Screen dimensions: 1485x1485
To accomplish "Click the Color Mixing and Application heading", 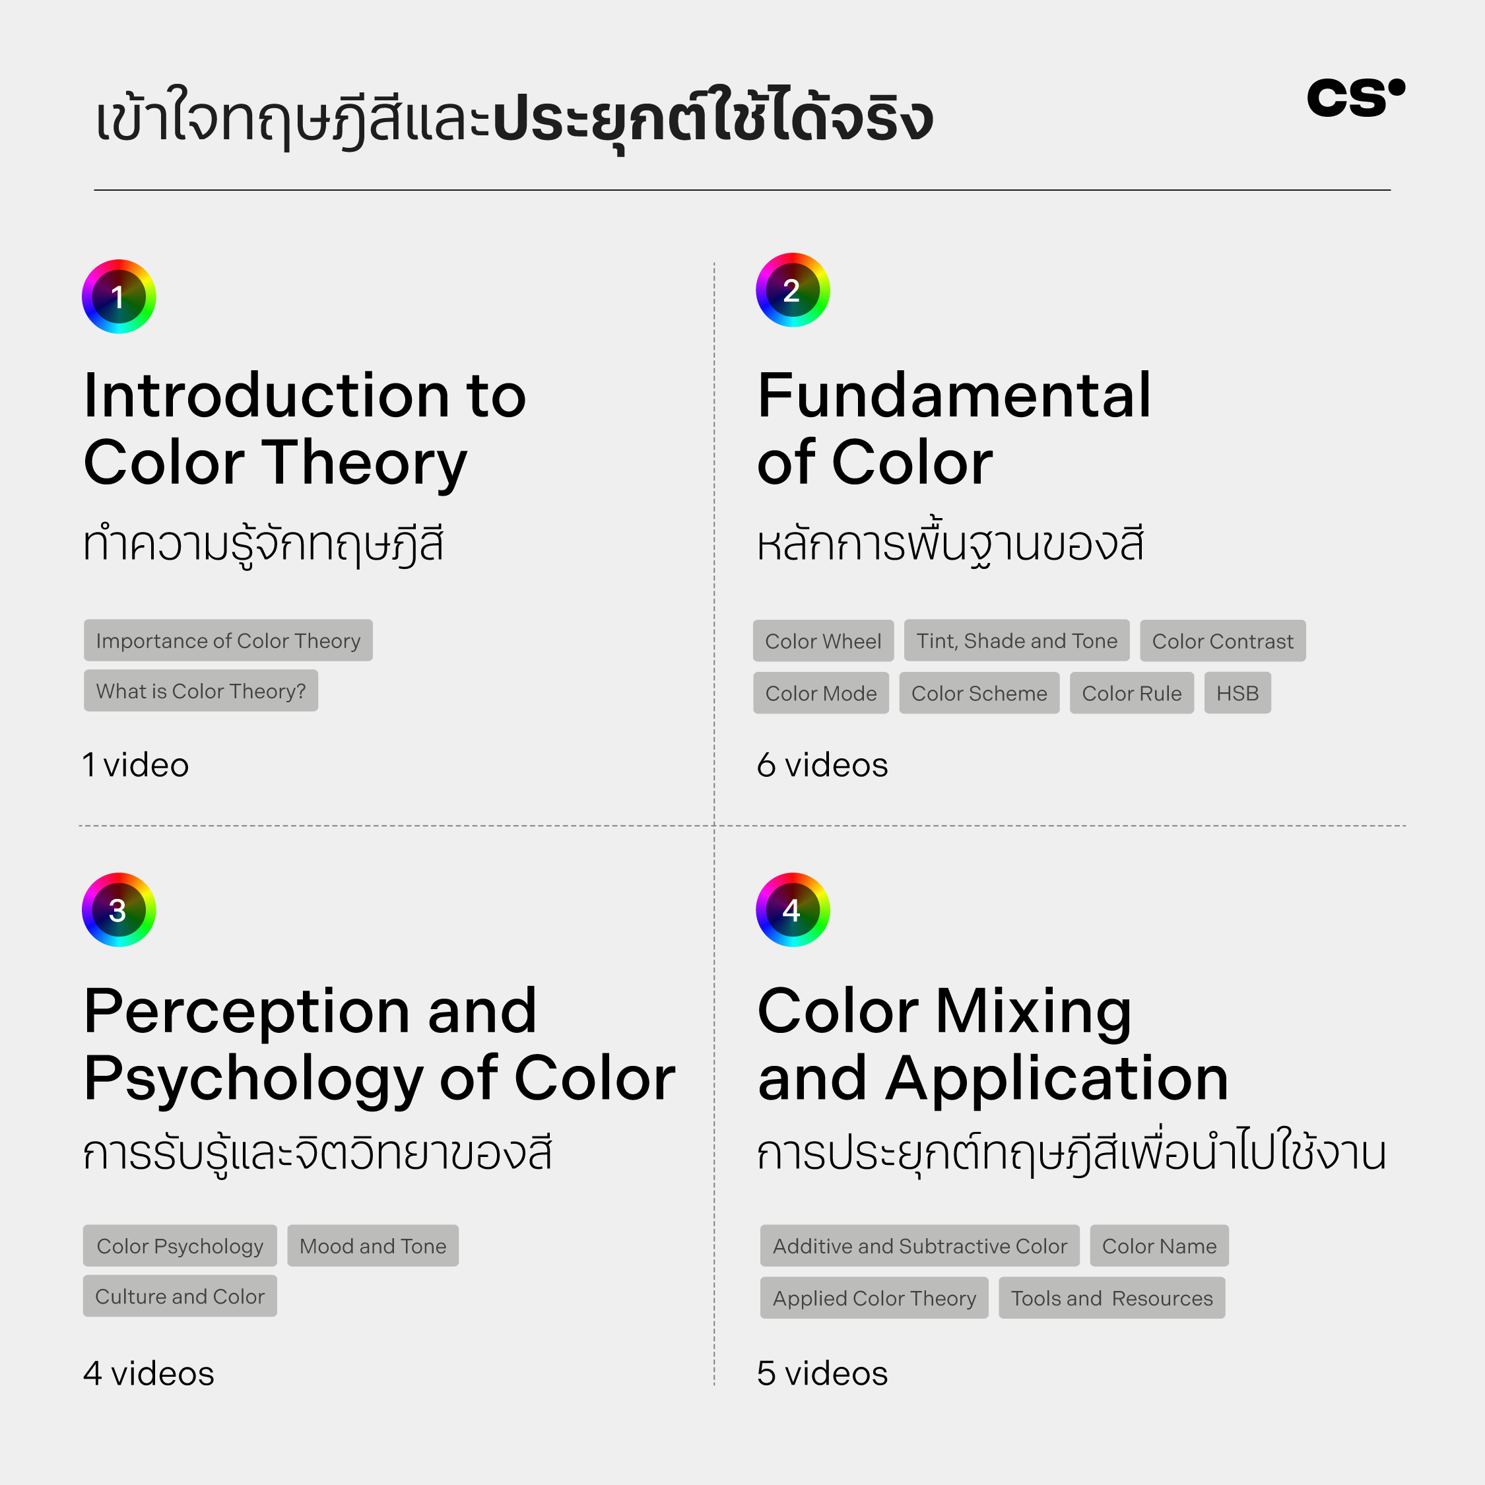I will pos(992,1045).
